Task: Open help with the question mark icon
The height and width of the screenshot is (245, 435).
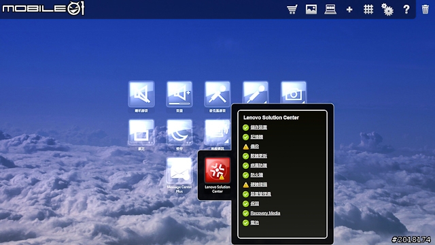Action: pos(406,10)
